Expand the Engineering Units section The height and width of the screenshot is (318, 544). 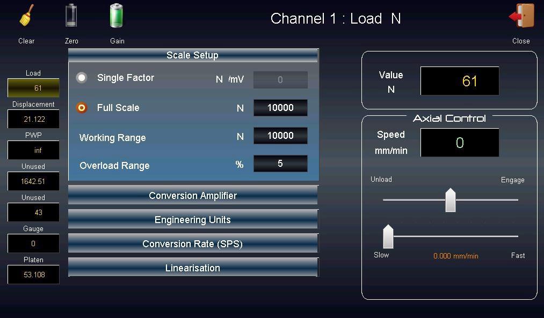click(x=193, y=220)
